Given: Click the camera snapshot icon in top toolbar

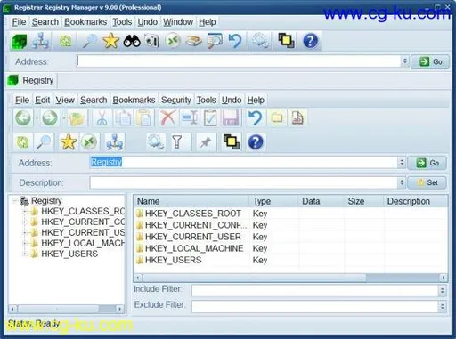Looking at the screenshot, I should pyautogui.click(x=152, y=41).
